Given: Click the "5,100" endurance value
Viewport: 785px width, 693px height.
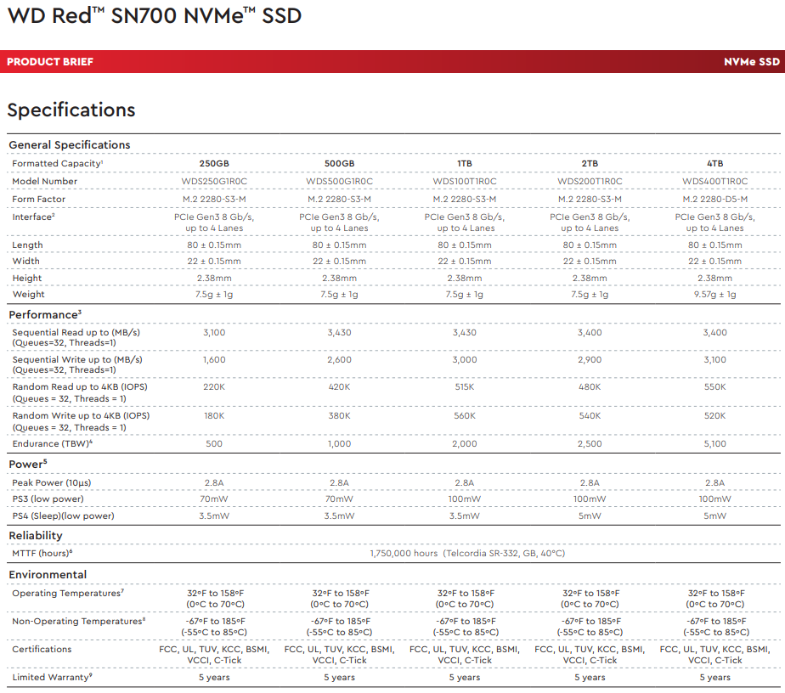Looking at the screenshot, I should click(715, 444).
